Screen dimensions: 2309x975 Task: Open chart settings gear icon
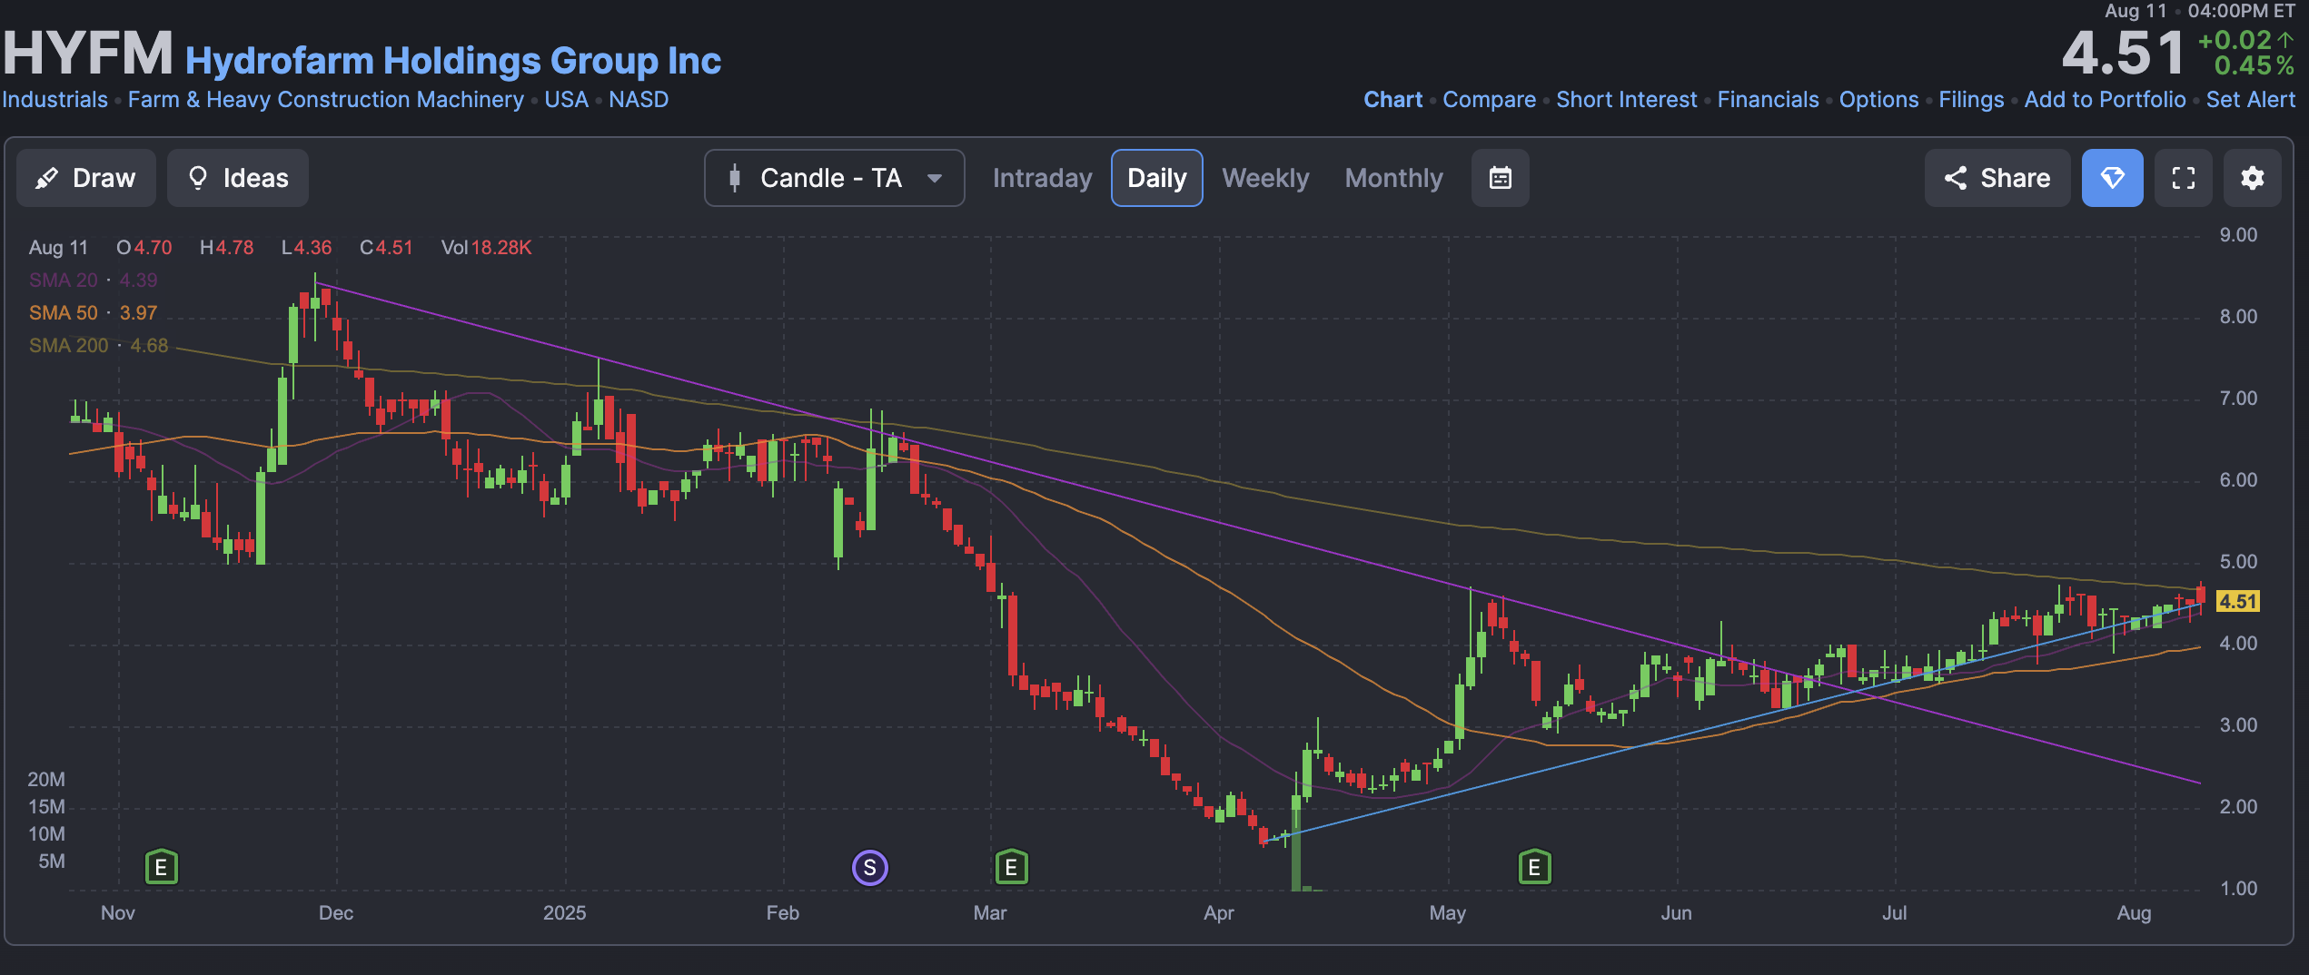(2252, 178)
